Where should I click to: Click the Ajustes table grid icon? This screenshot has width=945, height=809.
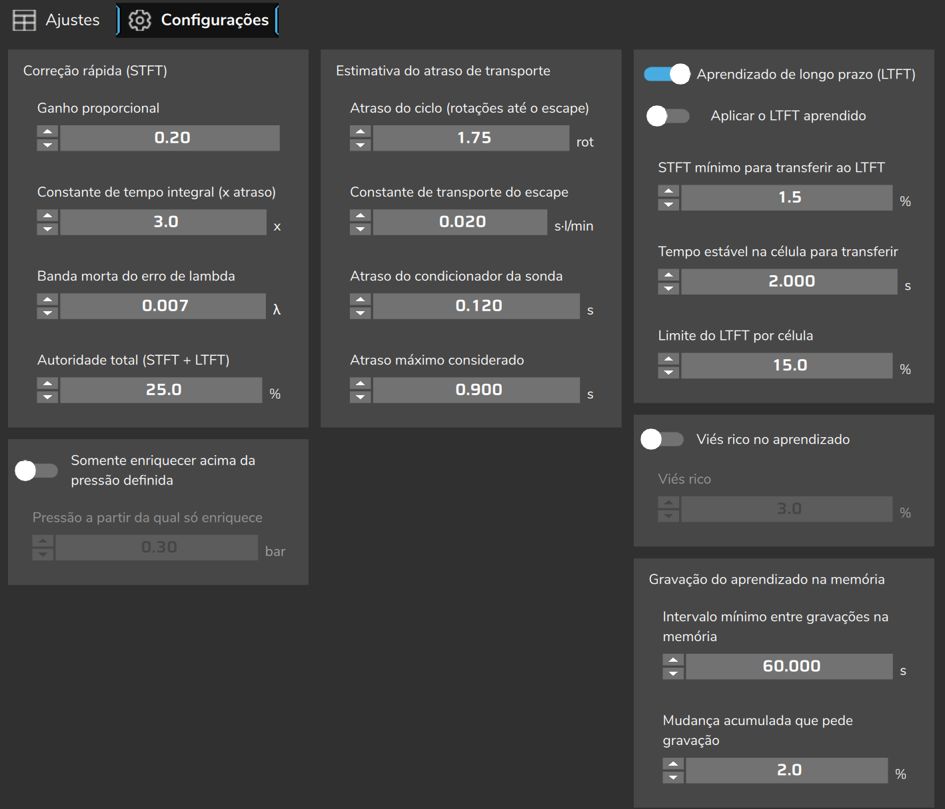pyautogui.click(x=25, y=20)
